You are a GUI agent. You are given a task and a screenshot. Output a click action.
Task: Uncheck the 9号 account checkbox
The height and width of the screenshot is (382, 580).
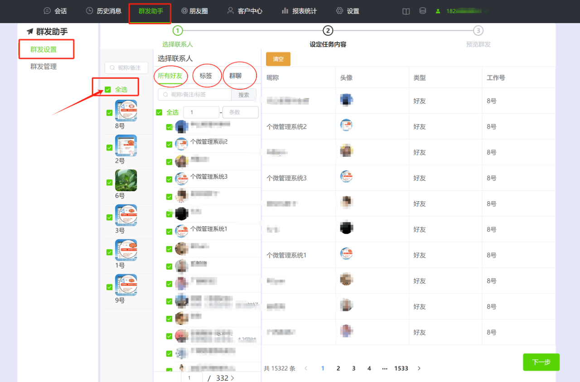[x=109, y=287]
